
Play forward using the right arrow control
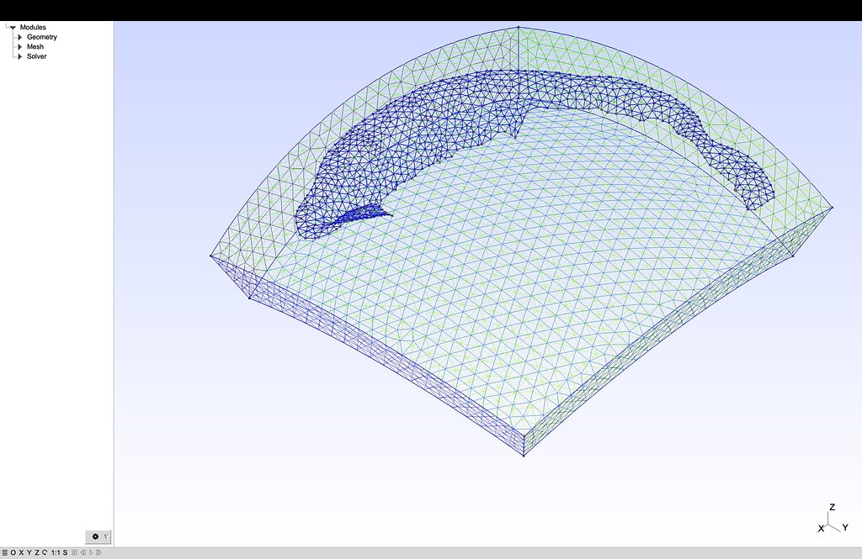click(92, 553)
